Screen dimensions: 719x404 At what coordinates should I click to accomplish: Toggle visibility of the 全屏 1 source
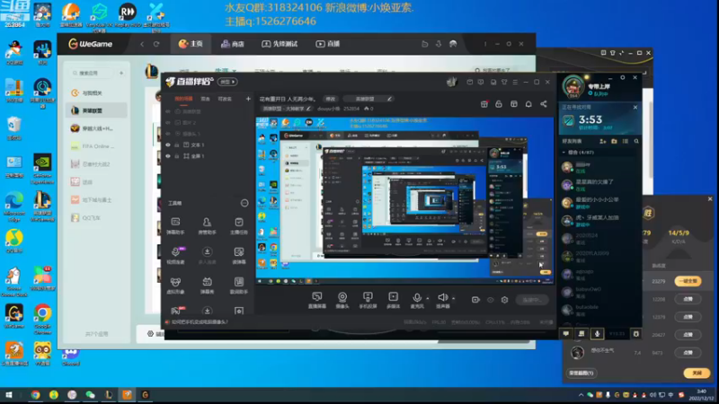(168, 156)
